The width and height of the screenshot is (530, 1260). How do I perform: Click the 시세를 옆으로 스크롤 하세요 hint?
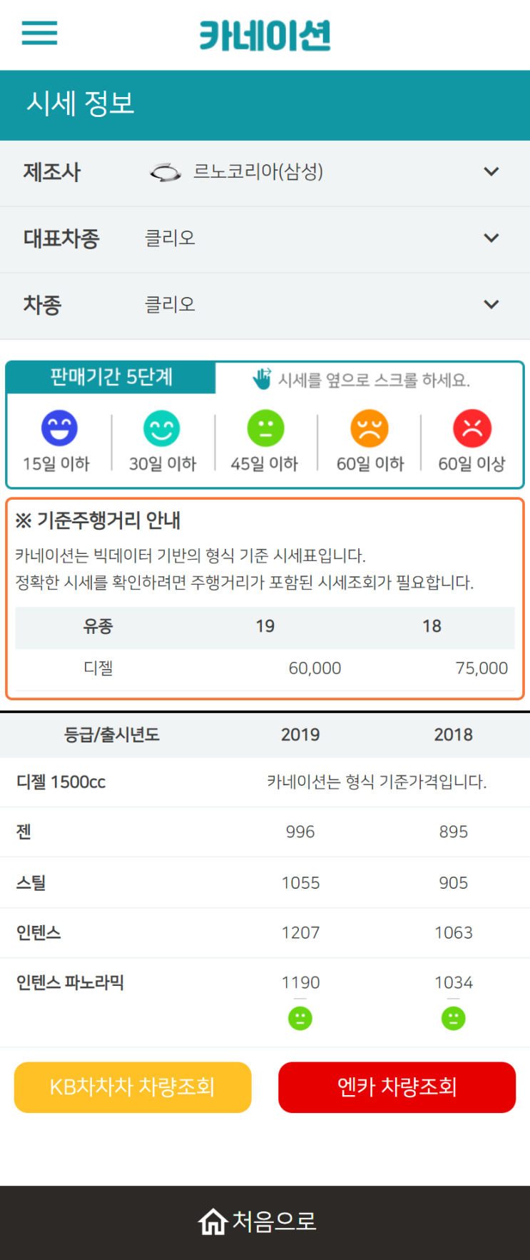click(x=374, y=380)
